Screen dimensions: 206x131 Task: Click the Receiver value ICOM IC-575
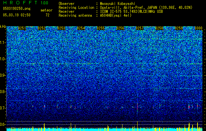click(111, 11)
